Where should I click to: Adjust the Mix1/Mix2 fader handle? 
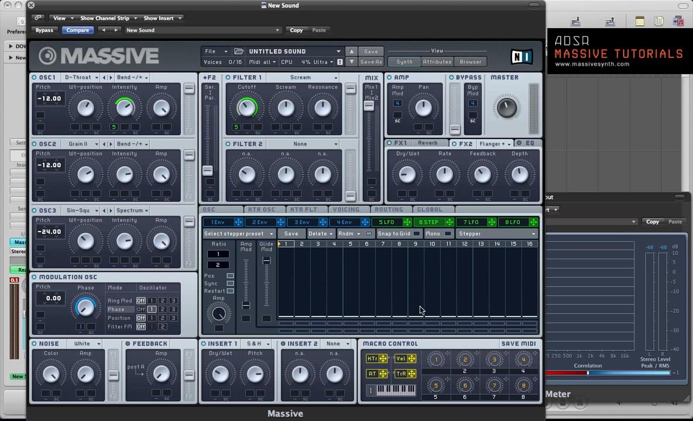pos(369,105)
